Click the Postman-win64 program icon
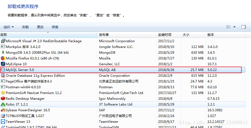The width and height of the screenshot is (251, 128). (x=3, y=87)
